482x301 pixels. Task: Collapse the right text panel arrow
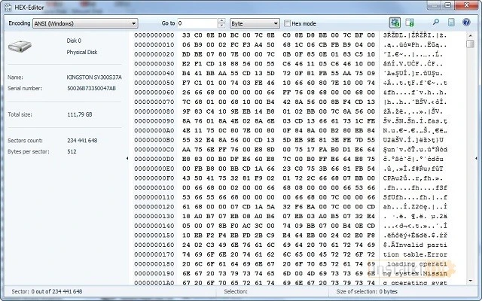(x=476, y=158)
